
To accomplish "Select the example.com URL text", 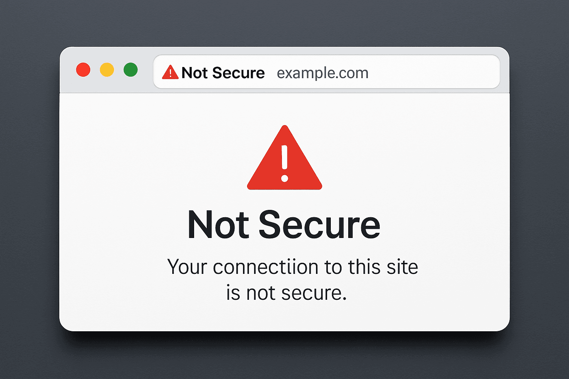I will [x=322, y=73].
